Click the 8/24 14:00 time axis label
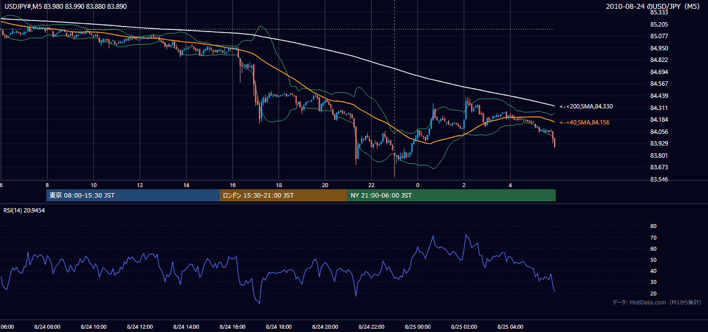708x332 pixels. coord(186,326)
